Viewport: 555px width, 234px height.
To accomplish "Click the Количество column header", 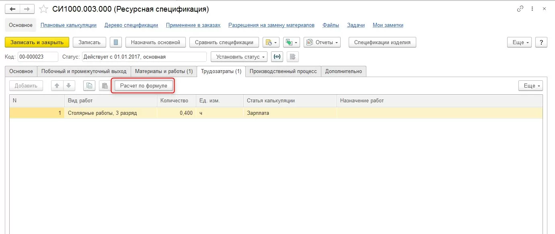I will (x=177, y=100).
